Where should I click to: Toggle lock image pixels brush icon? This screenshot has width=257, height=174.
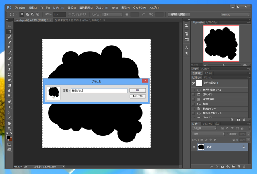click(206, 140)
